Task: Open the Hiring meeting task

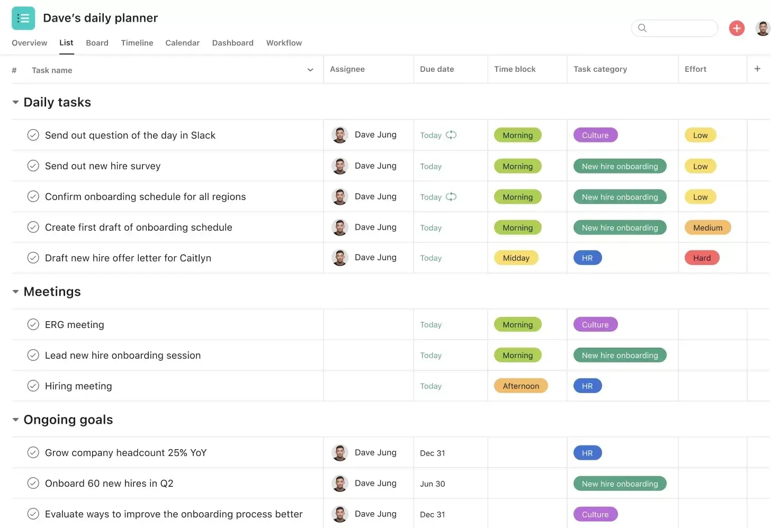Action: (78, 386)
